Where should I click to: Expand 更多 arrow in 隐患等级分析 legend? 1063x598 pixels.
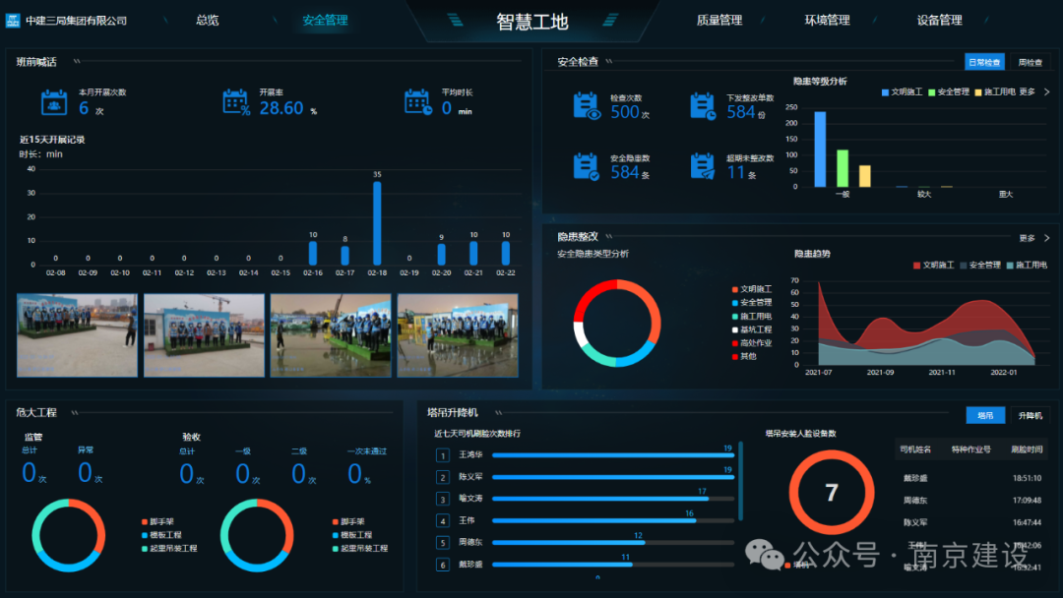(x=1046, y=92)
